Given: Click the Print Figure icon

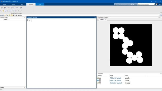Looking at the screenshot, I should [x=8, y=11].
